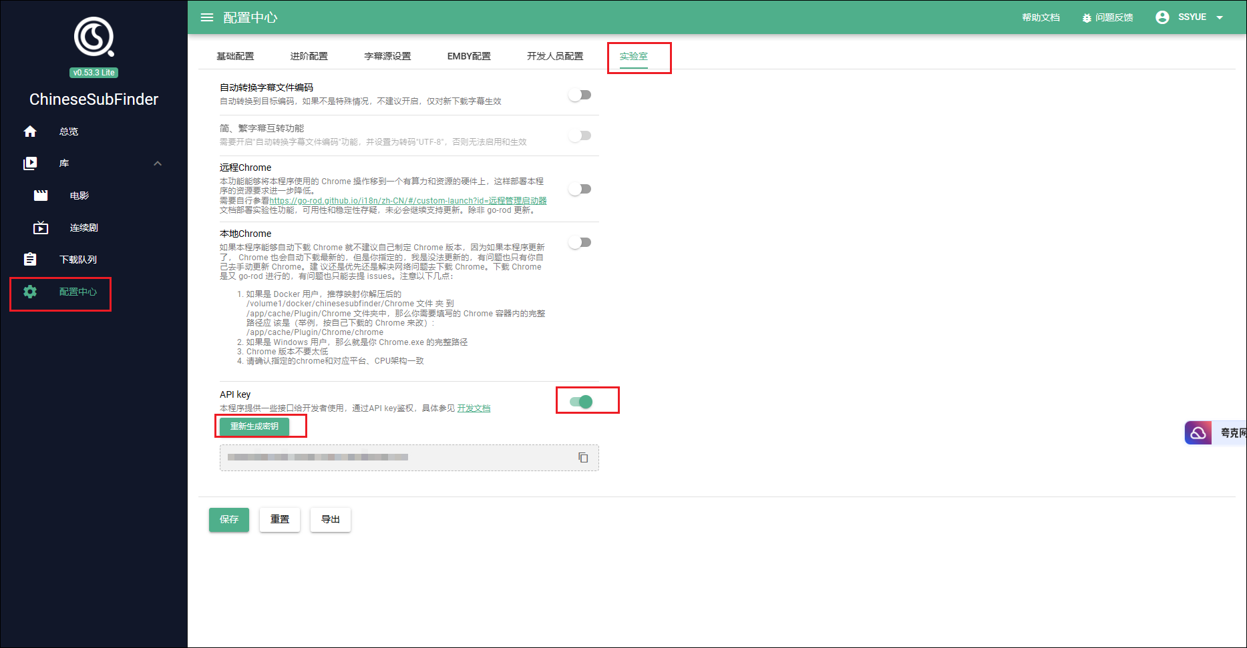Open 下载队列 download queue
The width and height of the screenshot is (1247, 648).
coord(77,260)
